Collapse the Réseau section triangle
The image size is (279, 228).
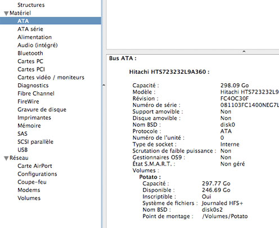point(6,158)
